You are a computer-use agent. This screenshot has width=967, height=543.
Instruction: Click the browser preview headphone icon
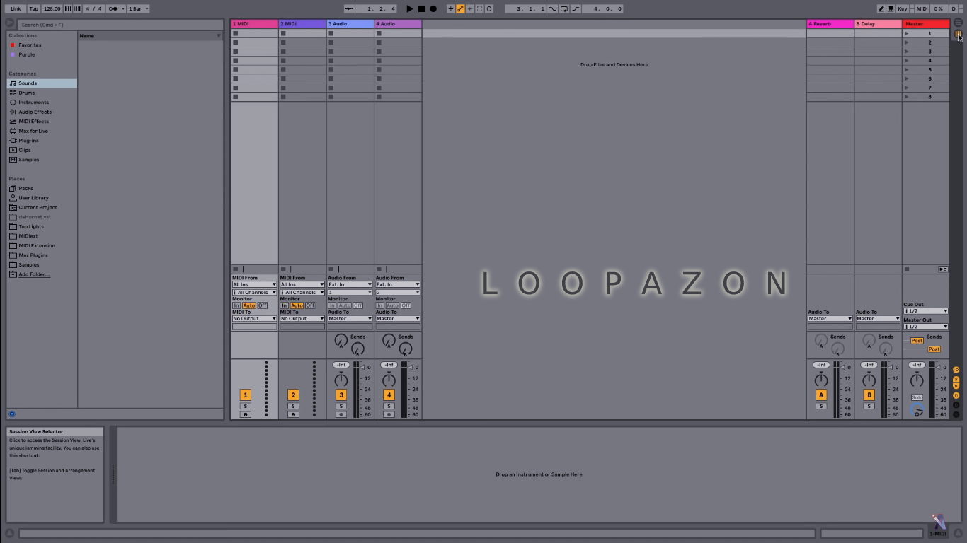tap(11, 414)
